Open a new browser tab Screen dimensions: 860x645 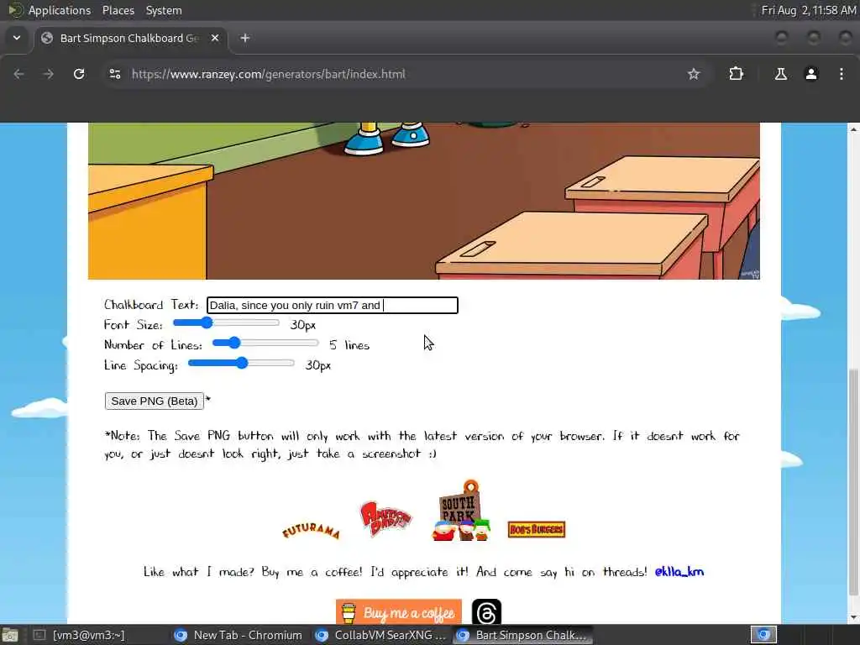point(245,38)
